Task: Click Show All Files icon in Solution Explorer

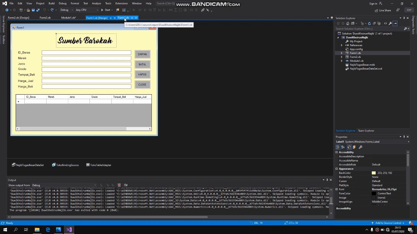Action: coord(379,23)
